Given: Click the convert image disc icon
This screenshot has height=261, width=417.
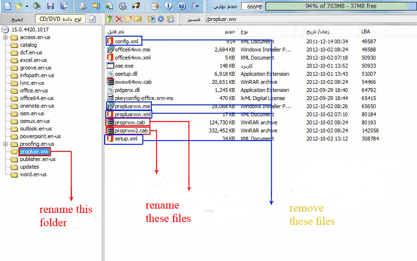Looking at the screenshot, I should pyautogui.click(x=109, y=6).
